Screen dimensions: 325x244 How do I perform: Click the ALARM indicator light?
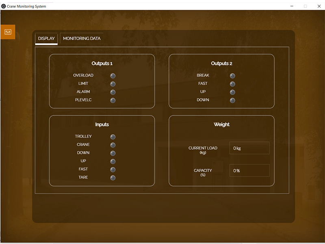(113, 92)
